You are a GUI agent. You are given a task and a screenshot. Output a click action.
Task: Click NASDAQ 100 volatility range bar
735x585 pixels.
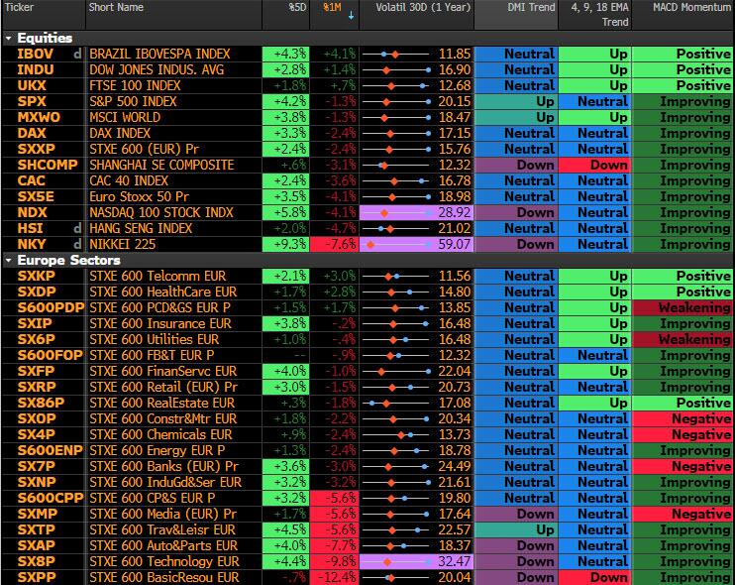tap(397, 212)
